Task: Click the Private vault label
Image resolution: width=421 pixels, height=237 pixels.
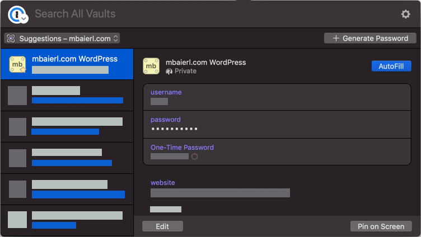Action: (x=181, y=71)
